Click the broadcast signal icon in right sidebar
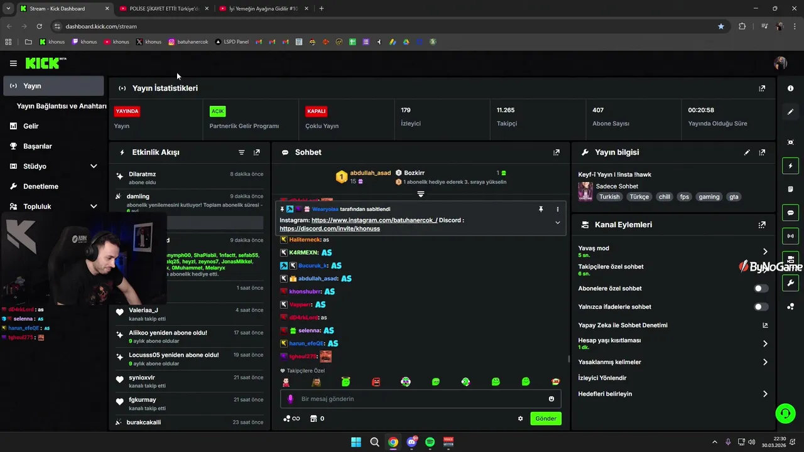The width and height of the screenshot is (804, 452). pyautogui.click(x=791, y=236)
